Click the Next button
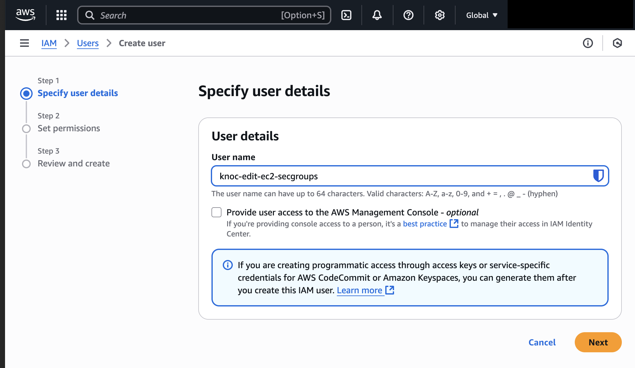 point(598,342)
